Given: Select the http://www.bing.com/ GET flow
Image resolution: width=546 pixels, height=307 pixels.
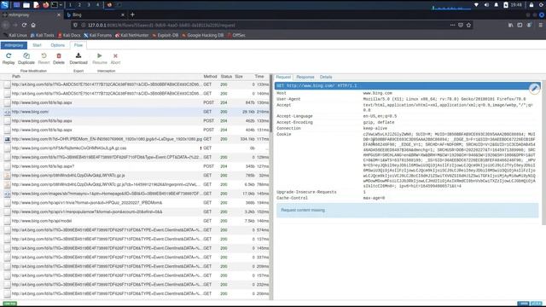Looking at the screenshot, I should click(136, 112).
